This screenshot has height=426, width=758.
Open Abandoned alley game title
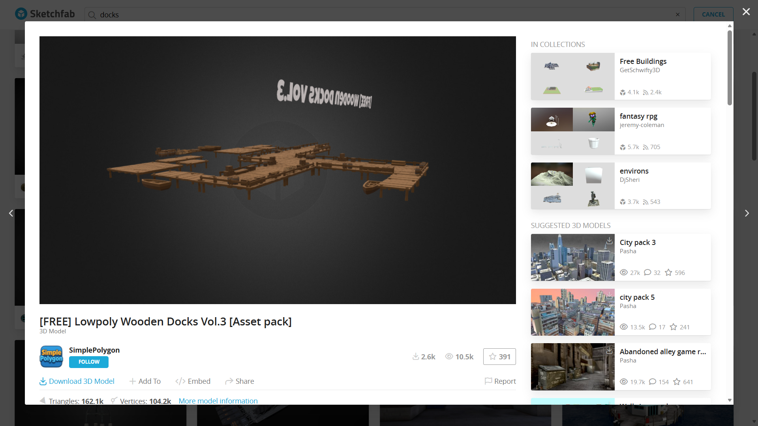[x=662, y=351]
